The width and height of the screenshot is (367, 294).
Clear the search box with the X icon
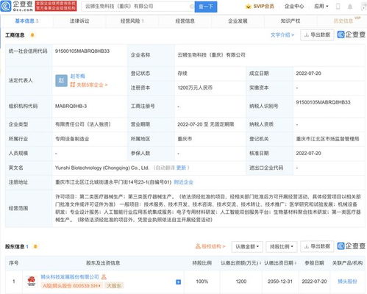[x=191, y=7]
